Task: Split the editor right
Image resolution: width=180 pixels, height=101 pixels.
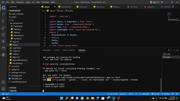Action: (173, 7)
